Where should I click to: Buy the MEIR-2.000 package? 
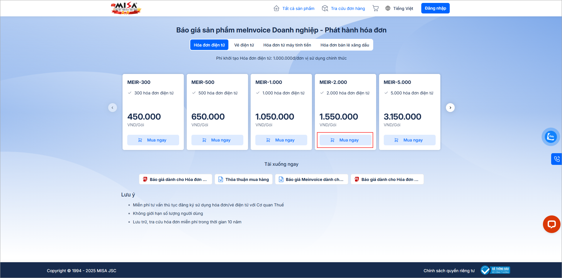click(x=345, y=140)
